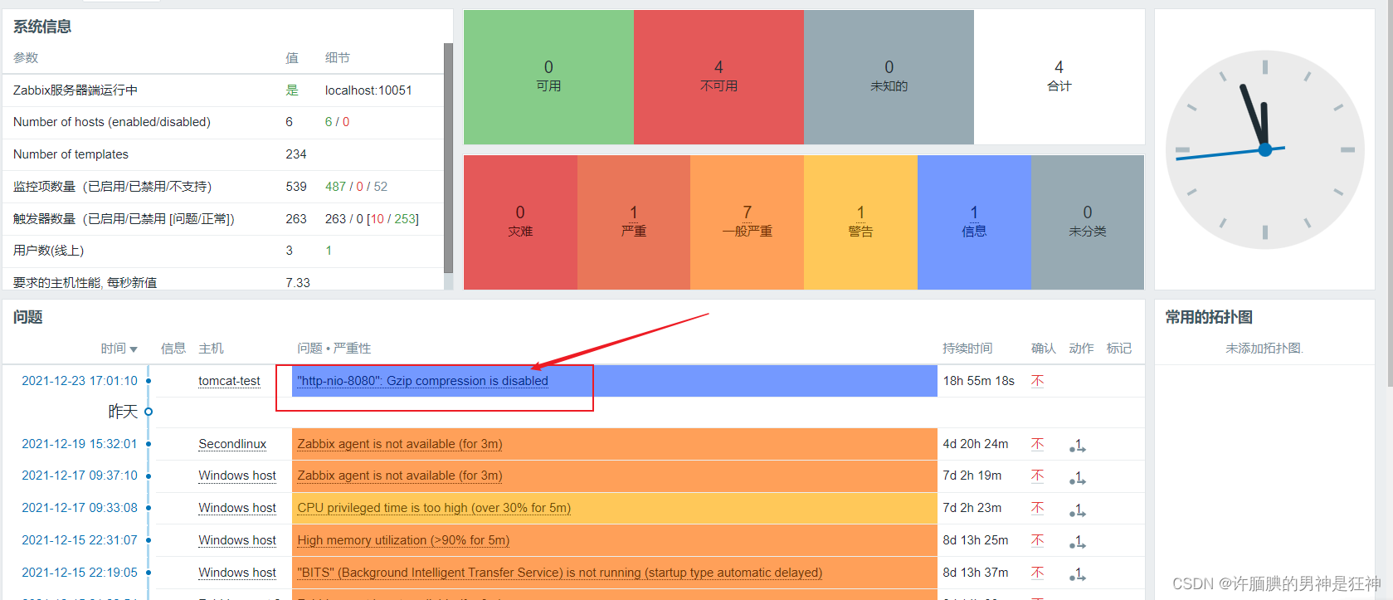Click the analog clock widget

coord(1264,150)
